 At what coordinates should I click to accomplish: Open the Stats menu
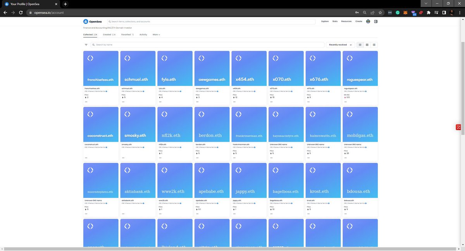(335, 21)
